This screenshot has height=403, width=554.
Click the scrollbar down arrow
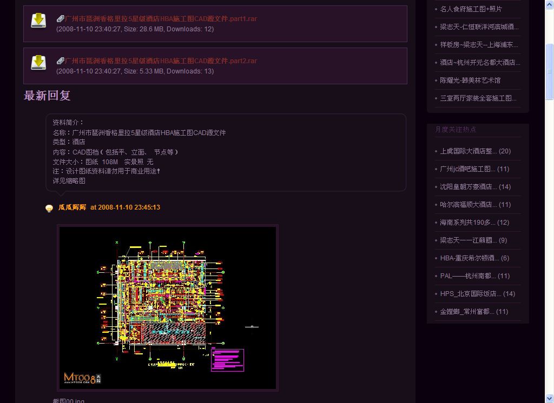pyautogui.click(x=550, y=399)
